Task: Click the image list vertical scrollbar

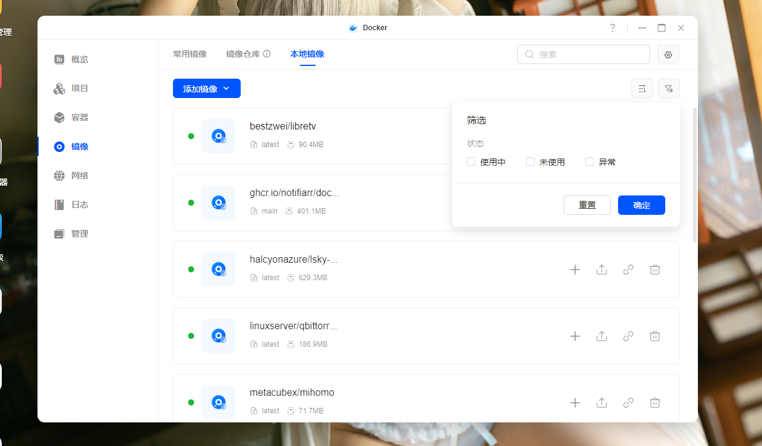Action: [694, 175]
